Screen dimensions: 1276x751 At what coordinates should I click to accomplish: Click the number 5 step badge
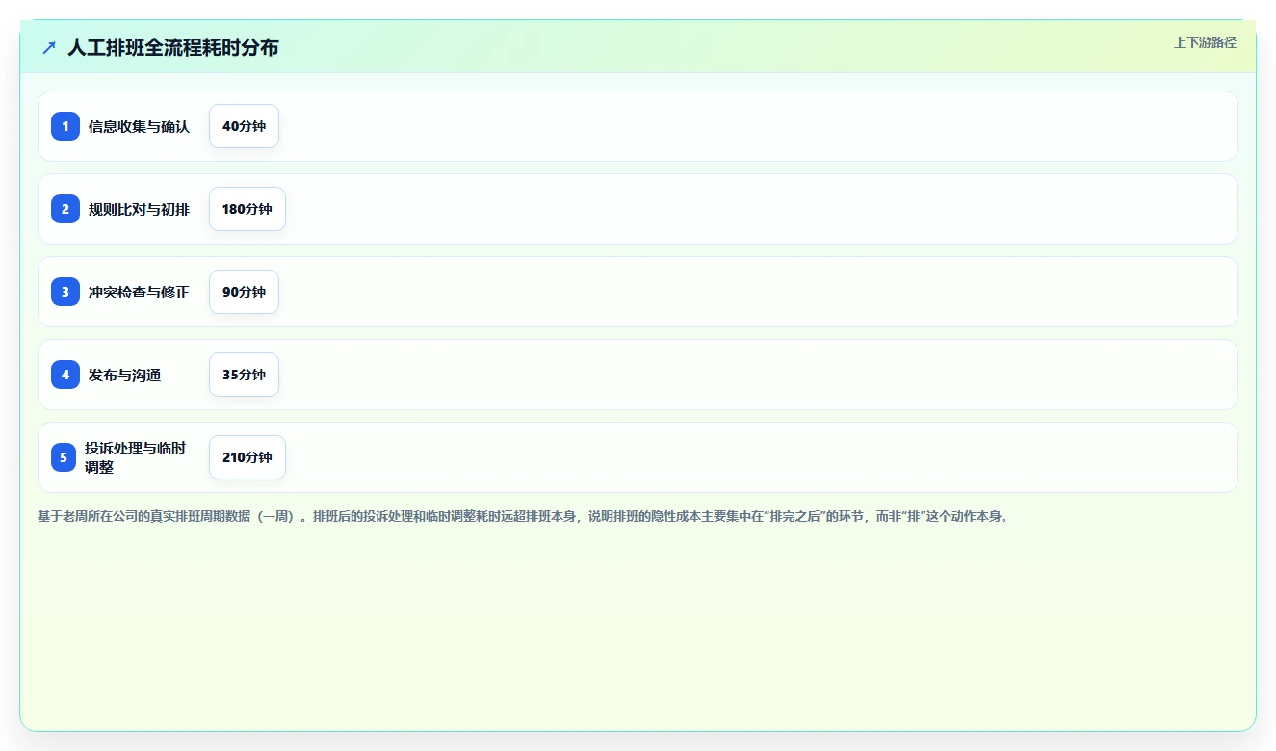point(64,457)
